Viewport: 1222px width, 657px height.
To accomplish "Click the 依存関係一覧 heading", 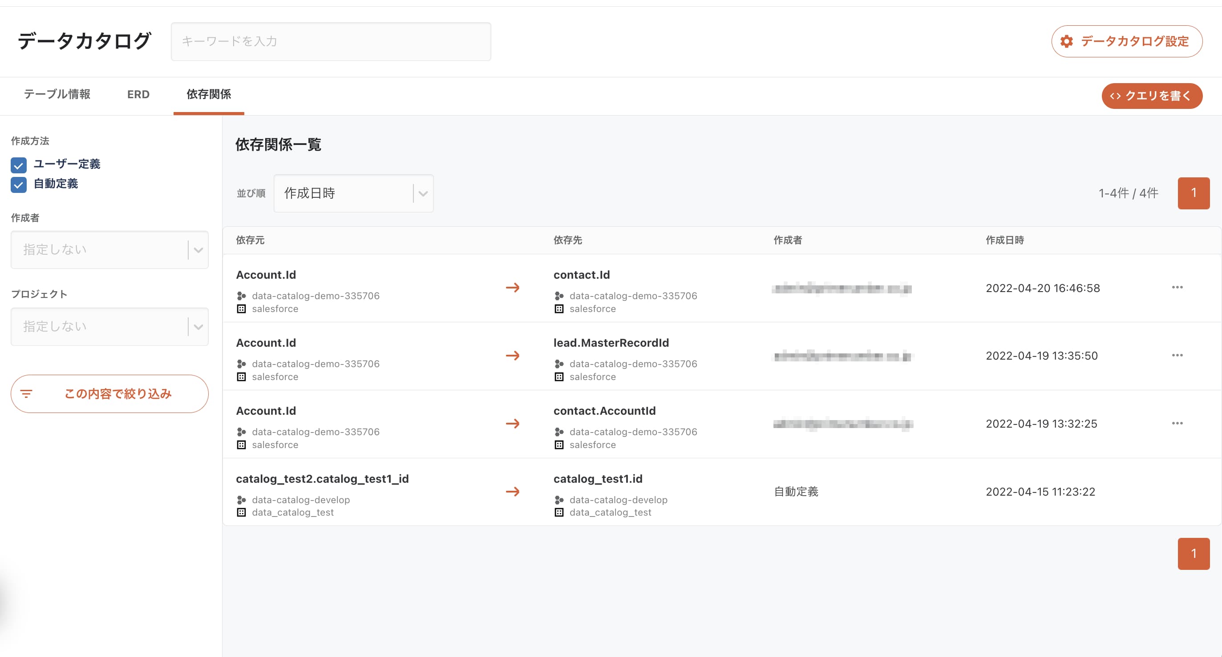I will [278, 144].
